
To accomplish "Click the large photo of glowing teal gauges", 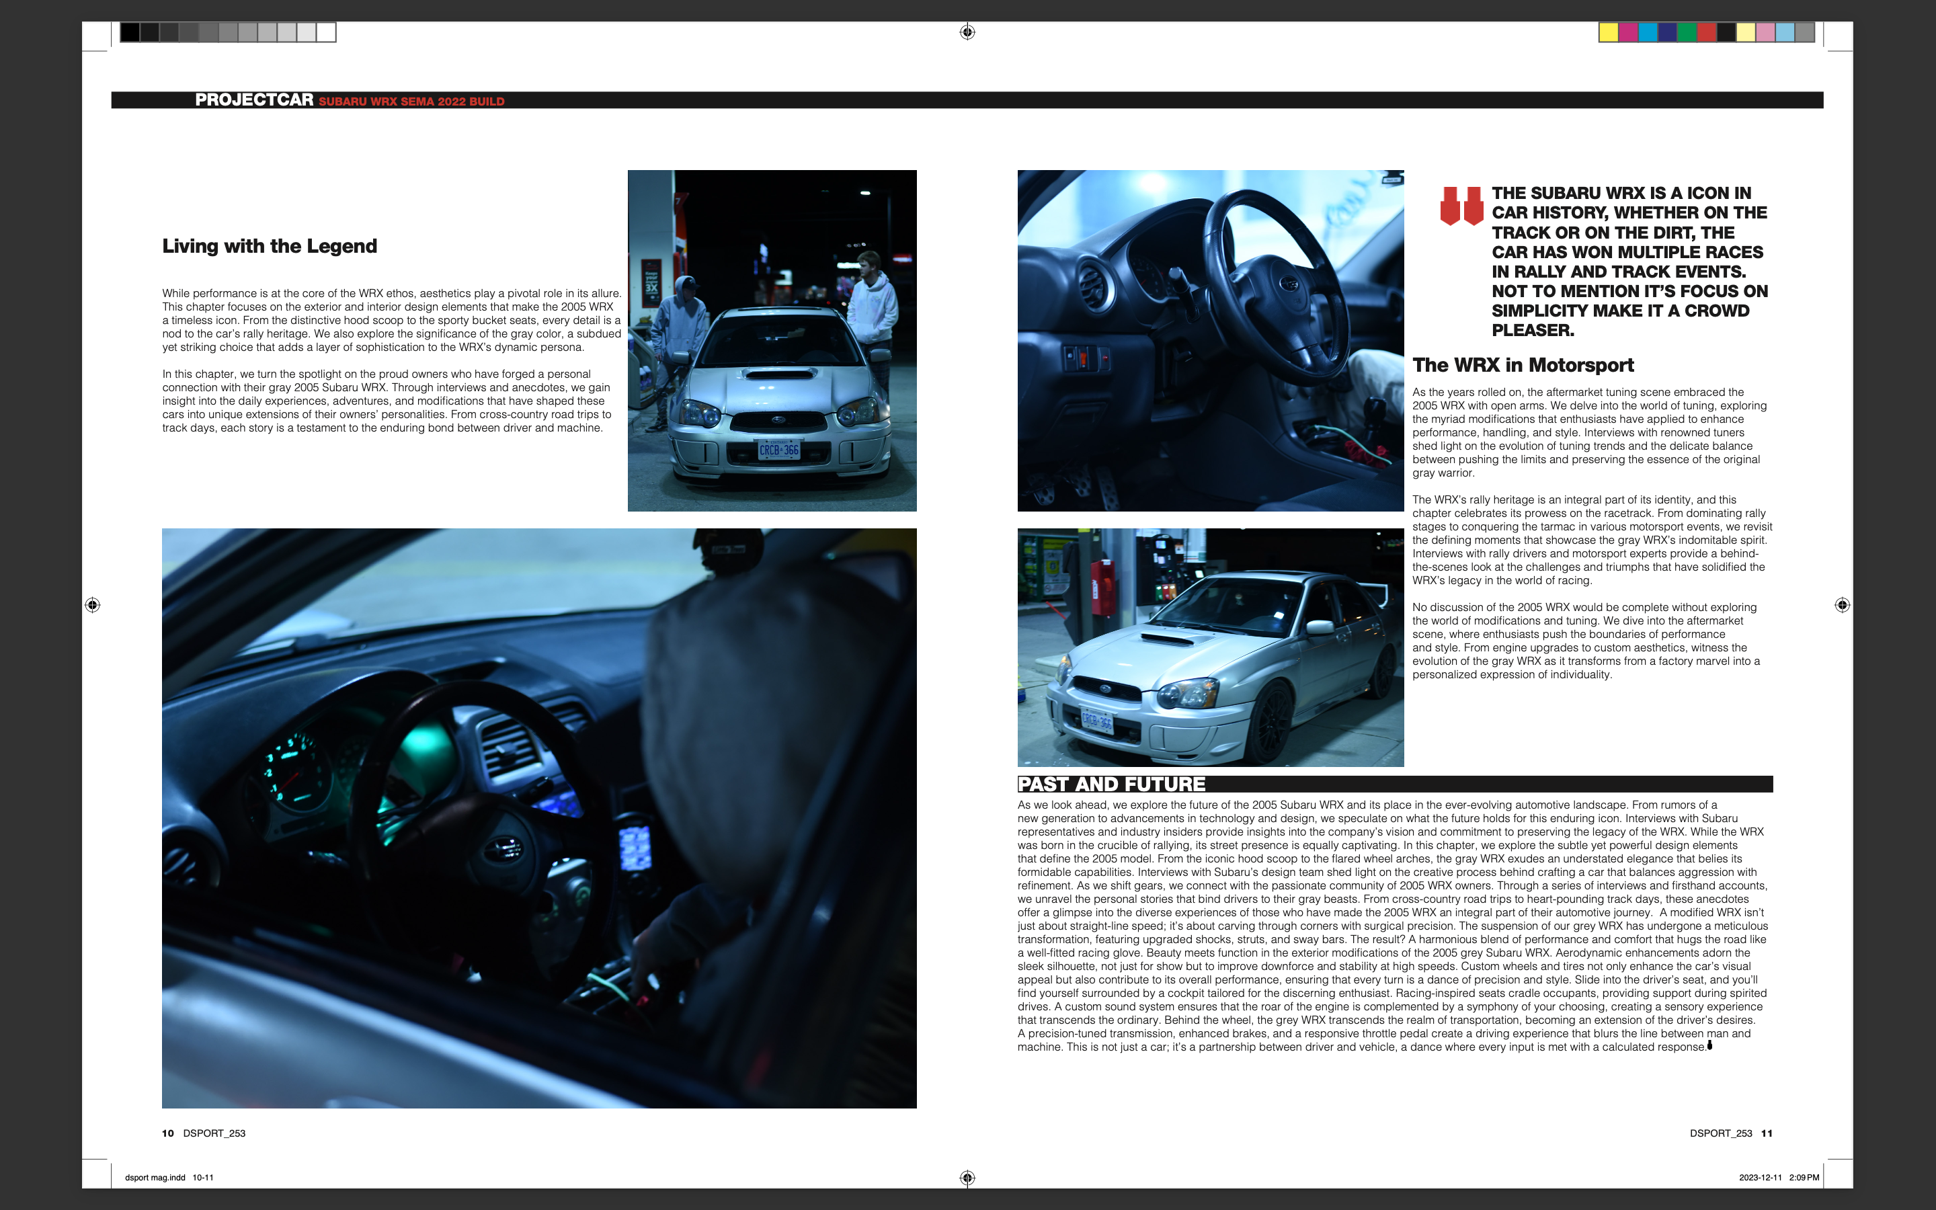I will (x=539, y=818).
